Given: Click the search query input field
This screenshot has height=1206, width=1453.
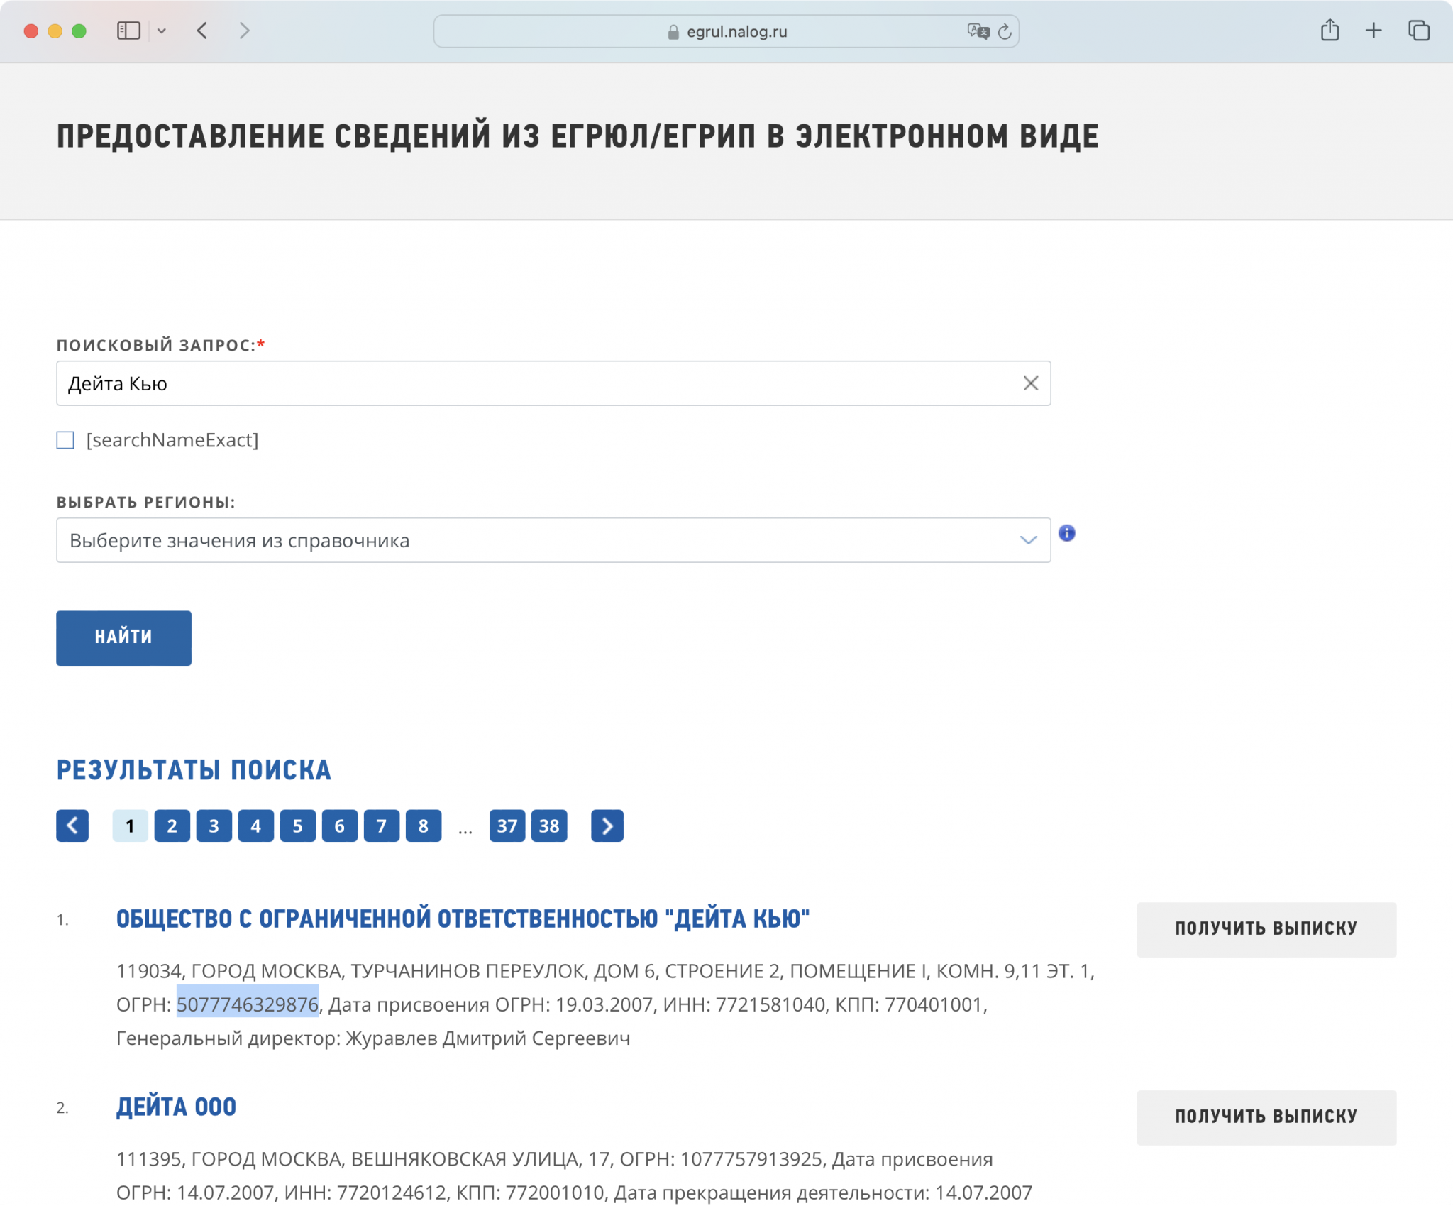Looking at the screenshot, I should pyautogui.click(x=539, y=383).
